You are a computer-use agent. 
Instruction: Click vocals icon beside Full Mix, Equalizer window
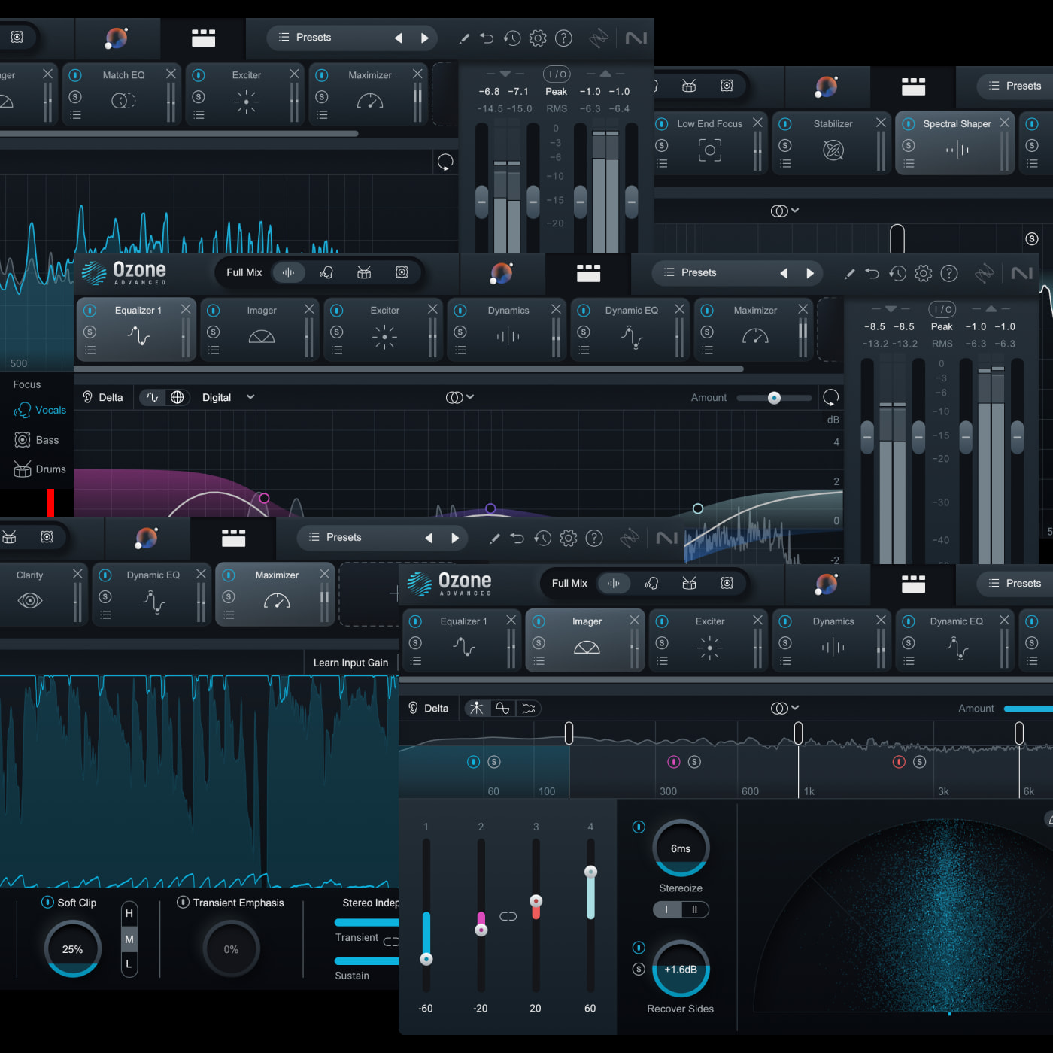326,272
